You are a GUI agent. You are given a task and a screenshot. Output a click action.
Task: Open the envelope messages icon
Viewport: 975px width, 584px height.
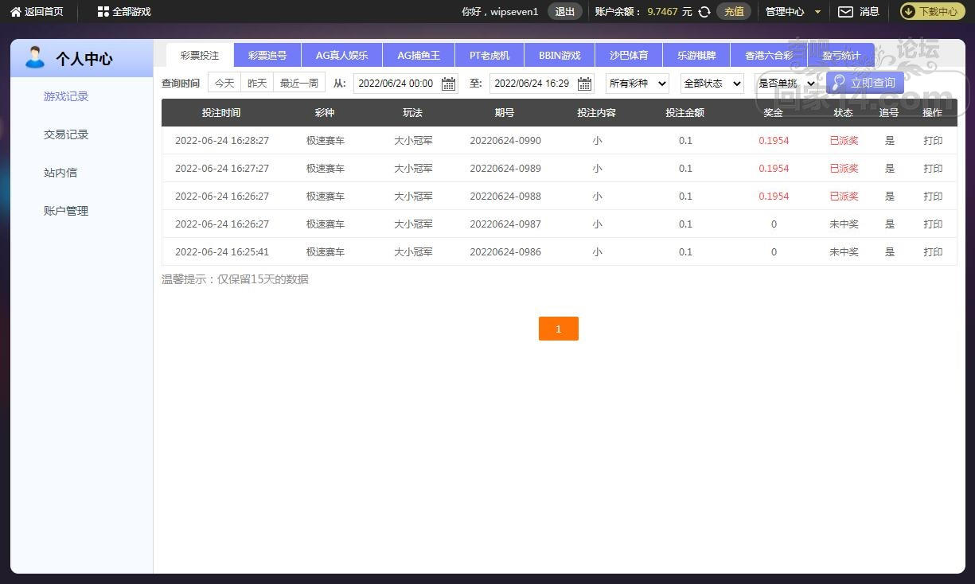click(845, 12)
